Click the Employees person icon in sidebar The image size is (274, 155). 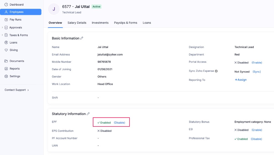[6, 12]
